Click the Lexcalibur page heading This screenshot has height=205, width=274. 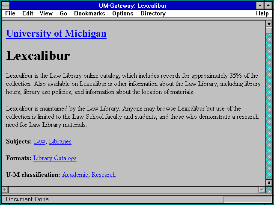[38, 56]
